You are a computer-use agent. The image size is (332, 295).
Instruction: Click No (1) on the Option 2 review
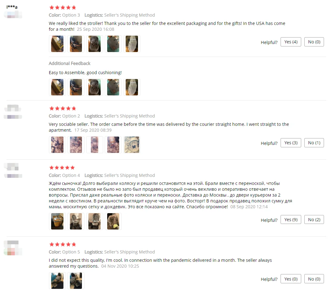[x=314, y=143]
